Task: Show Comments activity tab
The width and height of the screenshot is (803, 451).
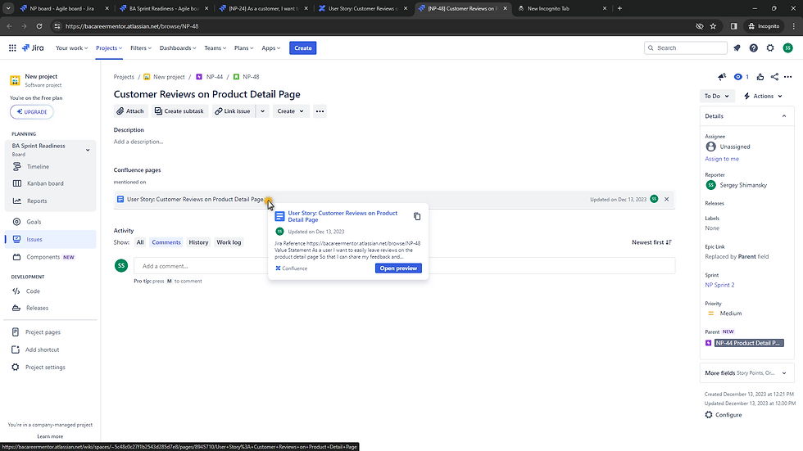Action: coord(166,242)
